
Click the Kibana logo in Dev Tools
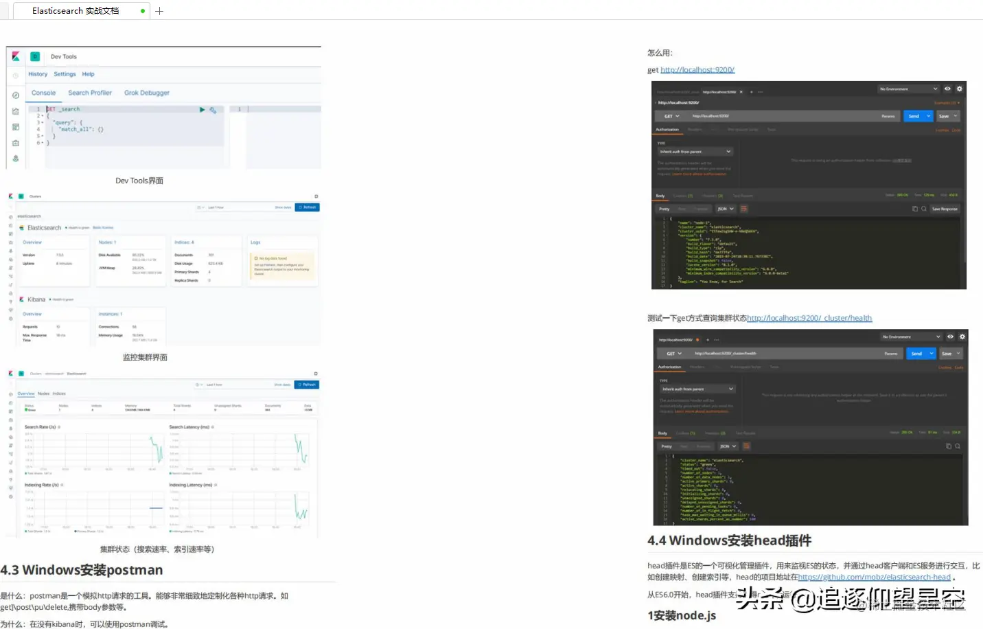(16, 57)
